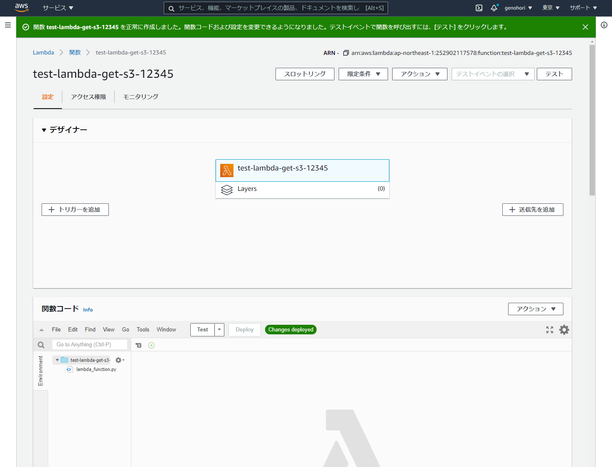The height and width of the screenshot is (467, 612).
Task: Click the info panel circle icon
Action: pos(604,25)
